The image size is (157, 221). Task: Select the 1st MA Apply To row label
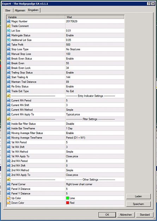tap(20, 156)
